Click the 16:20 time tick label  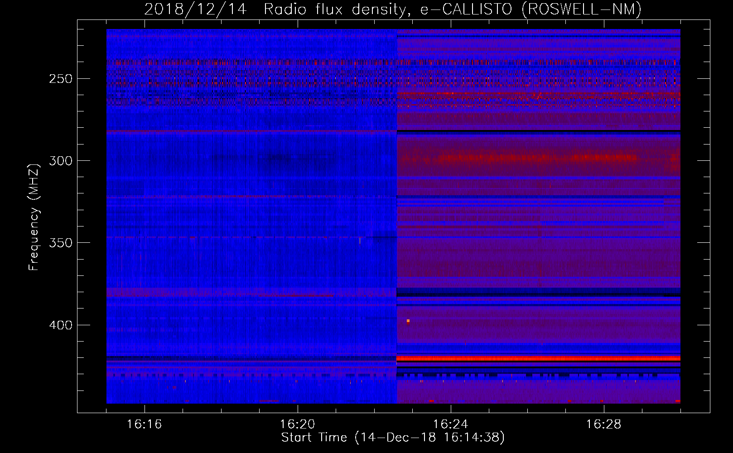coord(298,424)
